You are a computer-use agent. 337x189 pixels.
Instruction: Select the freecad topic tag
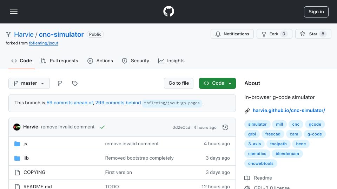[273, 134]
